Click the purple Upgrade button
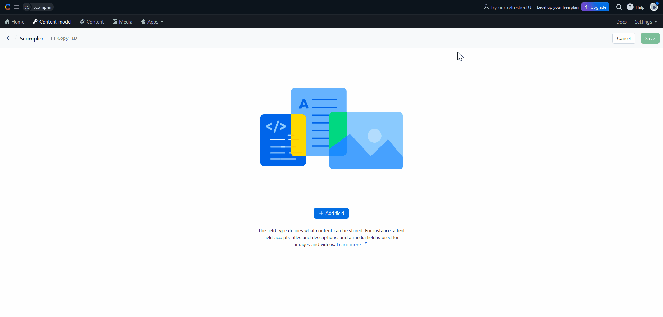Viewport: 663px width, 317px height. [x=595, y=7]
